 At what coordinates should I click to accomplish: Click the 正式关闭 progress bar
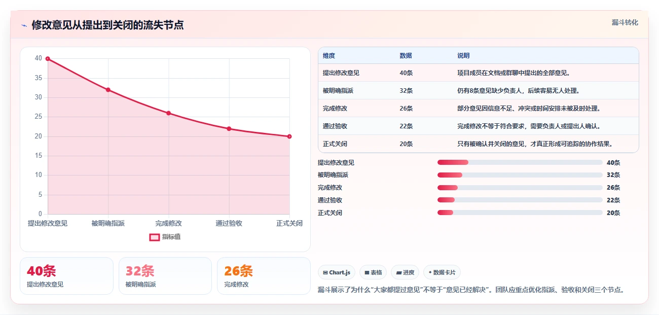click(x=520, y=213)
